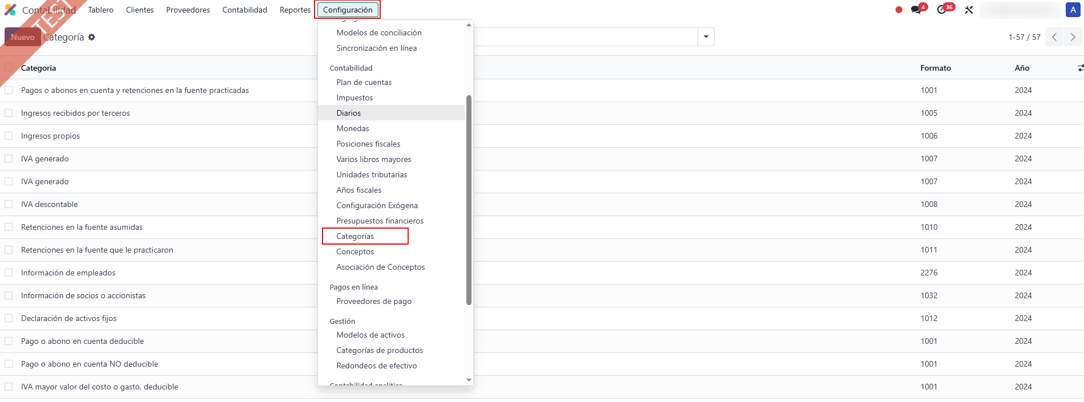Open the Reportes menu

click(295, 10)
